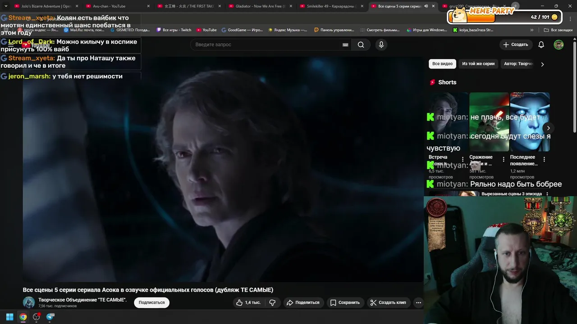Click the Создать клип button

[388, 302]
